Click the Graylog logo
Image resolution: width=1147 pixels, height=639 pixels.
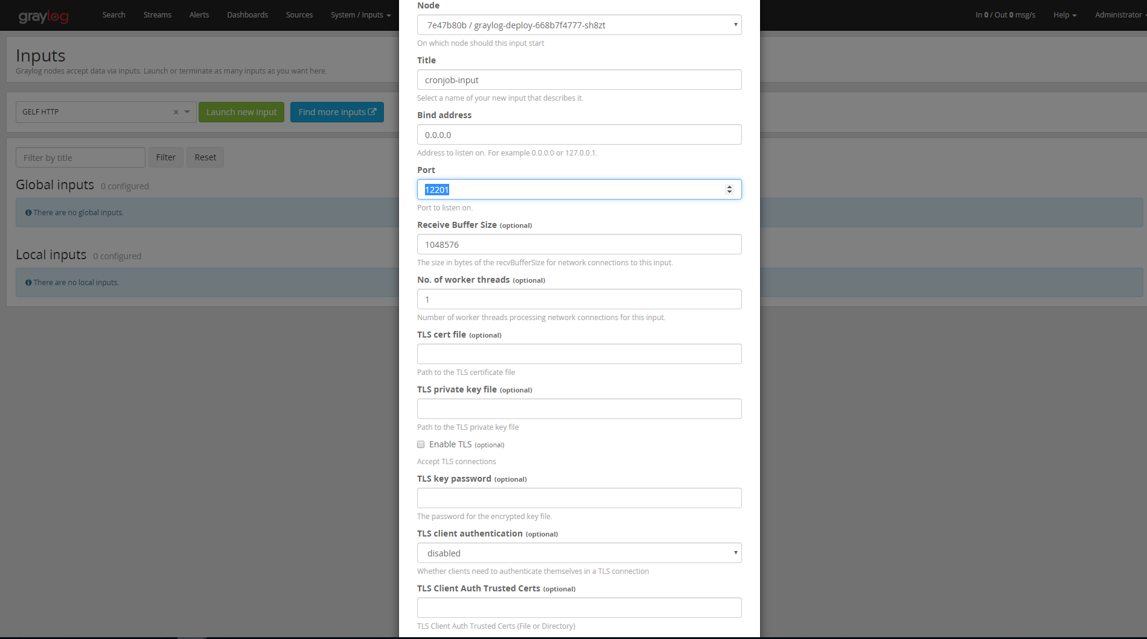point(43,16)
